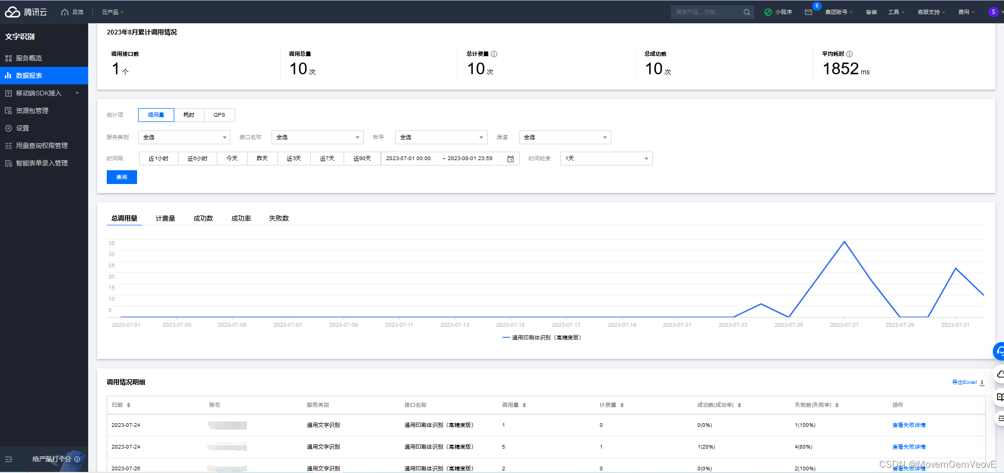Switch to the 总调用量 chart tab

click(x=124, y=218)
